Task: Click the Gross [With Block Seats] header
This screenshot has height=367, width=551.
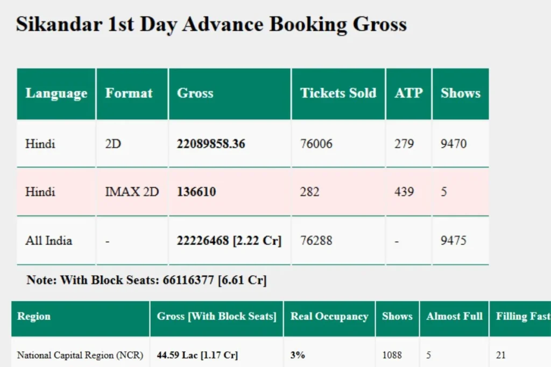Action: (216, 316)
